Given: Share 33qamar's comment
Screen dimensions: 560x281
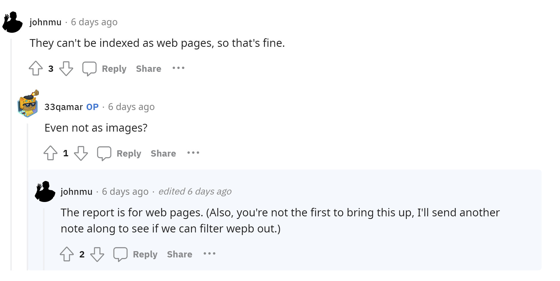Looking at the screenshot, I should tap(163, 153).
